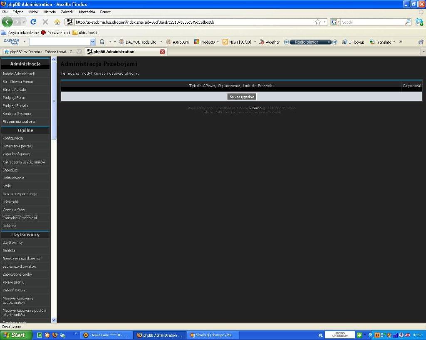
Task: Click into the Google search field
Action: tap(372, 22)
